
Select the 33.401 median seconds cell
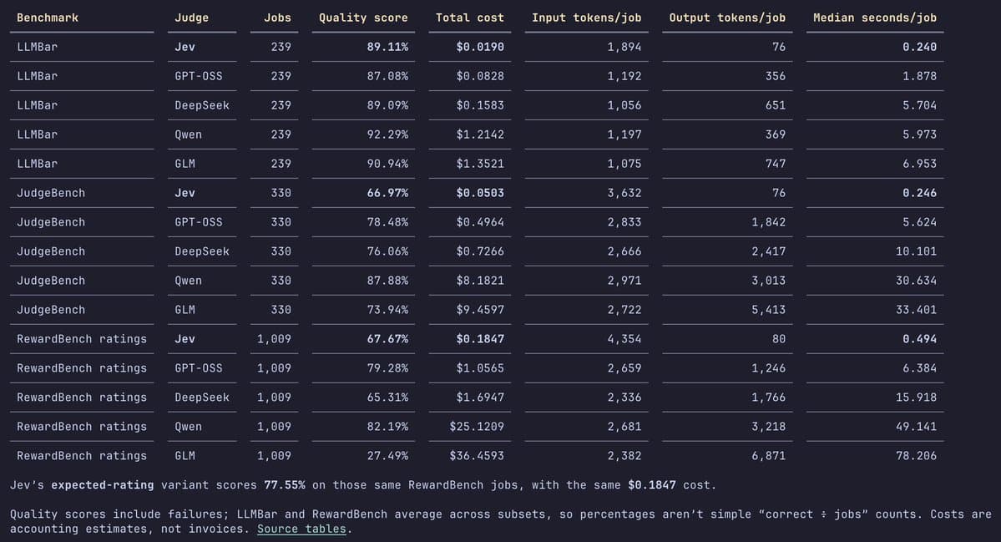tap(916, 310)
